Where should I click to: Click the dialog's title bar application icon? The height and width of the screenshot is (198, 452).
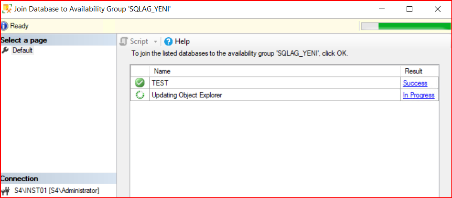point(8,9)
